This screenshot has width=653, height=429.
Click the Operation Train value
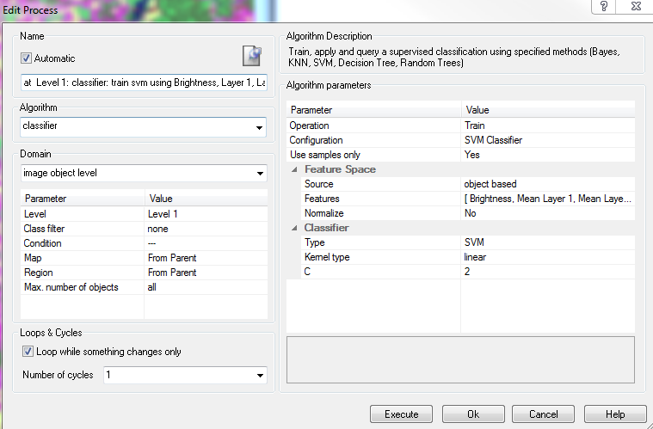coord(548,126)
